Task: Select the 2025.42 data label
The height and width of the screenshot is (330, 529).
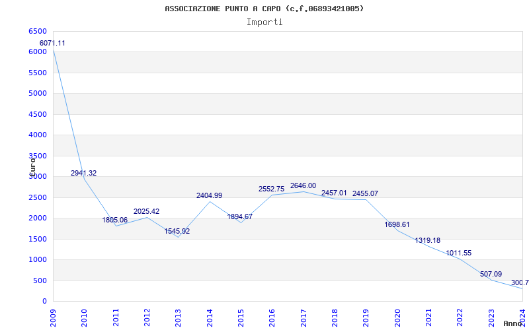Action: coord(146,211)
